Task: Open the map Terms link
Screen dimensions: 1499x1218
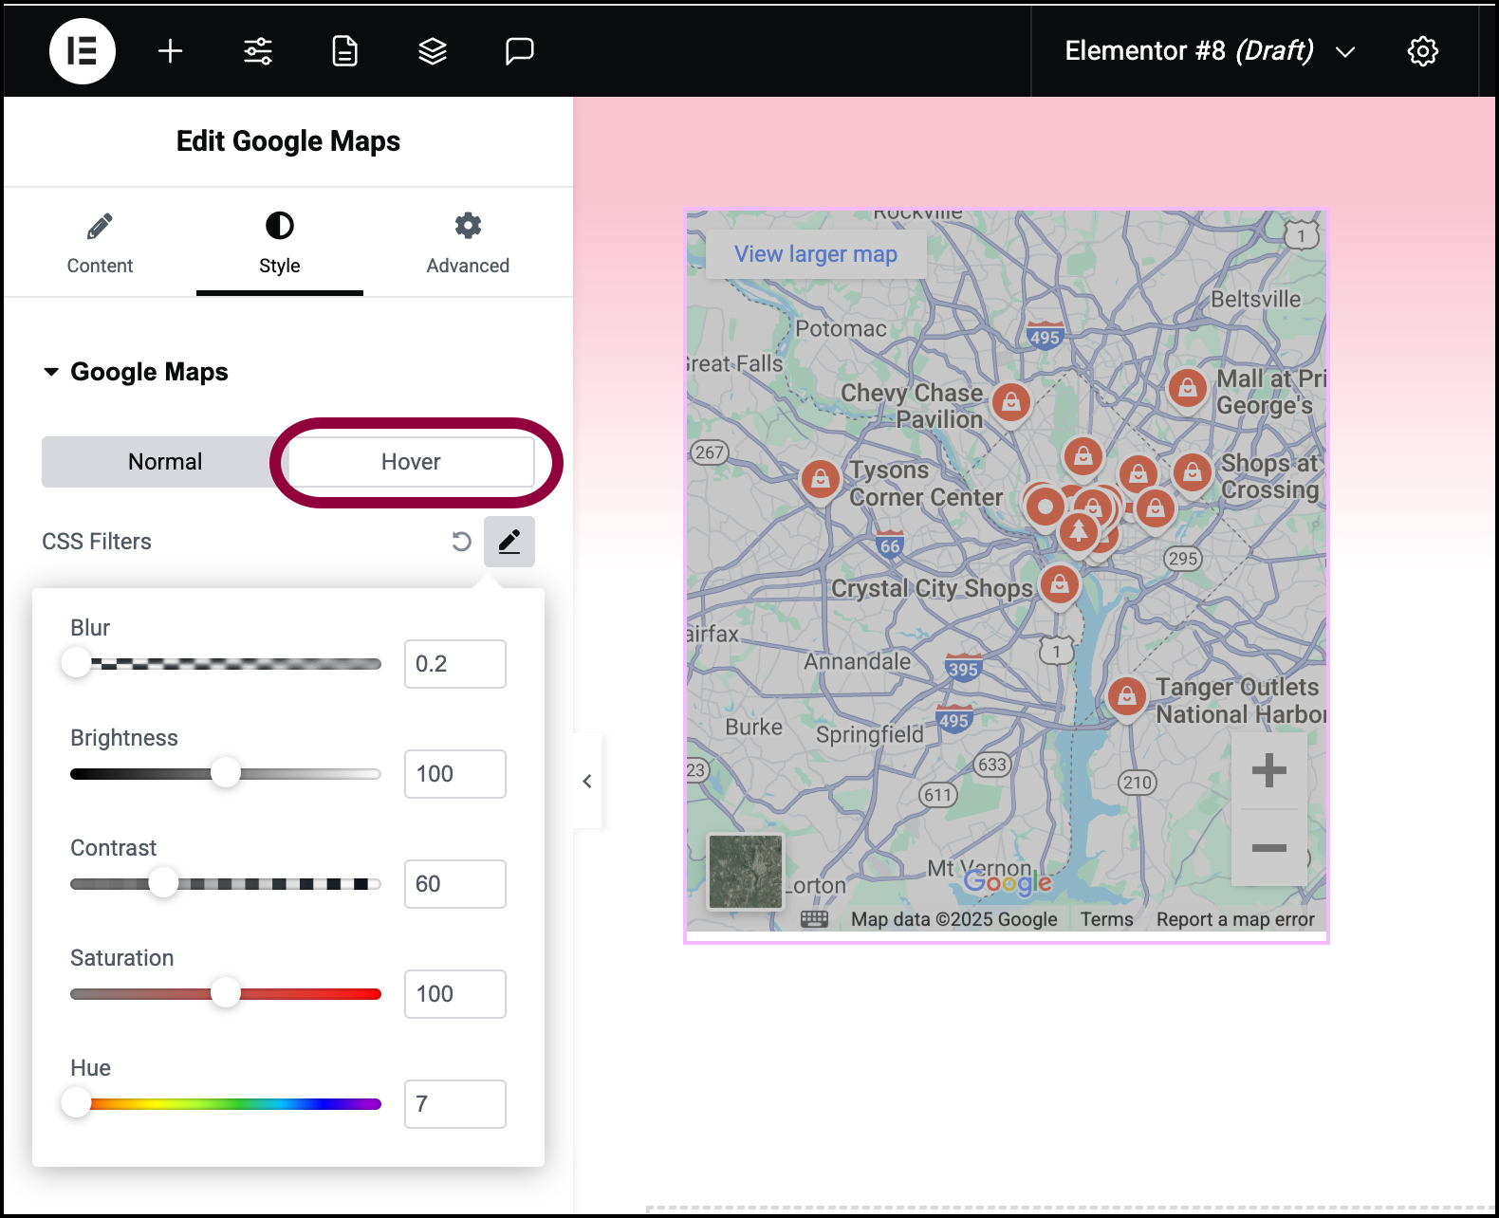Action: 1106,919
